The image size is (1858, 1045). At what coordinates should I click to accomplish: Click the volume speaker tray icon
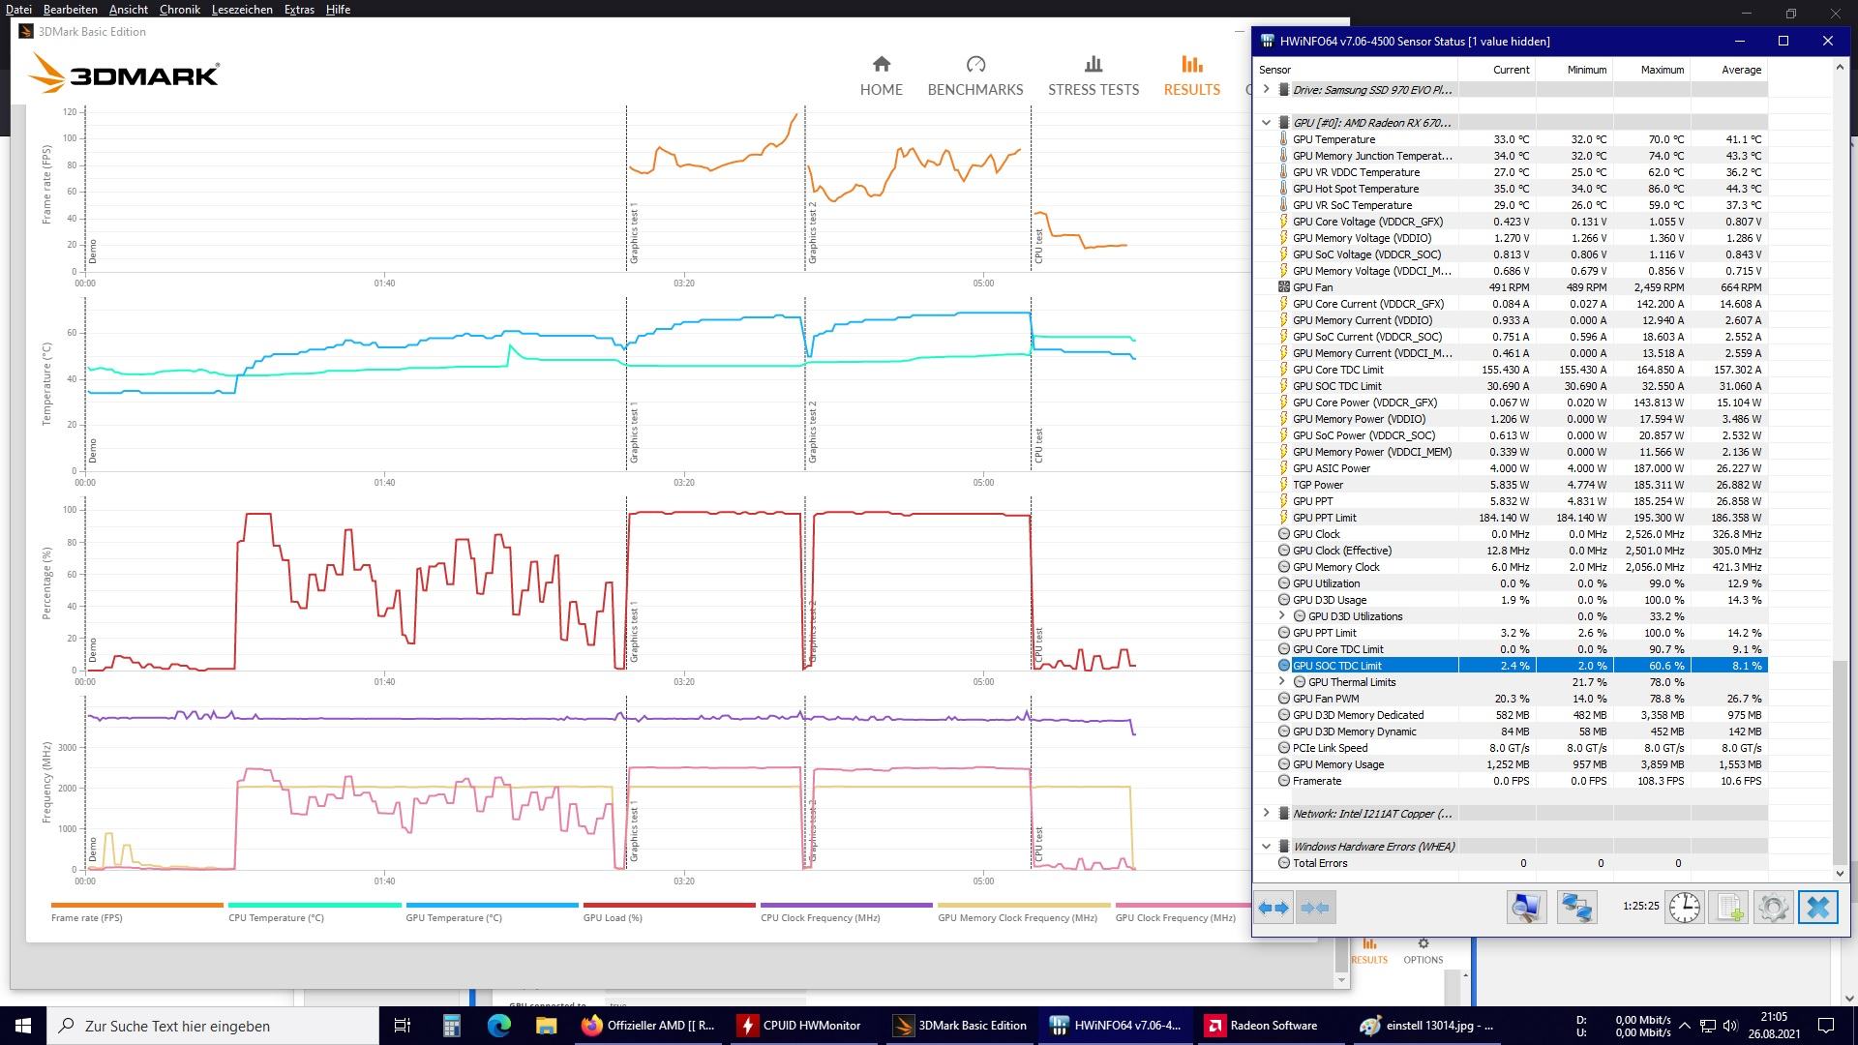1730,1026
